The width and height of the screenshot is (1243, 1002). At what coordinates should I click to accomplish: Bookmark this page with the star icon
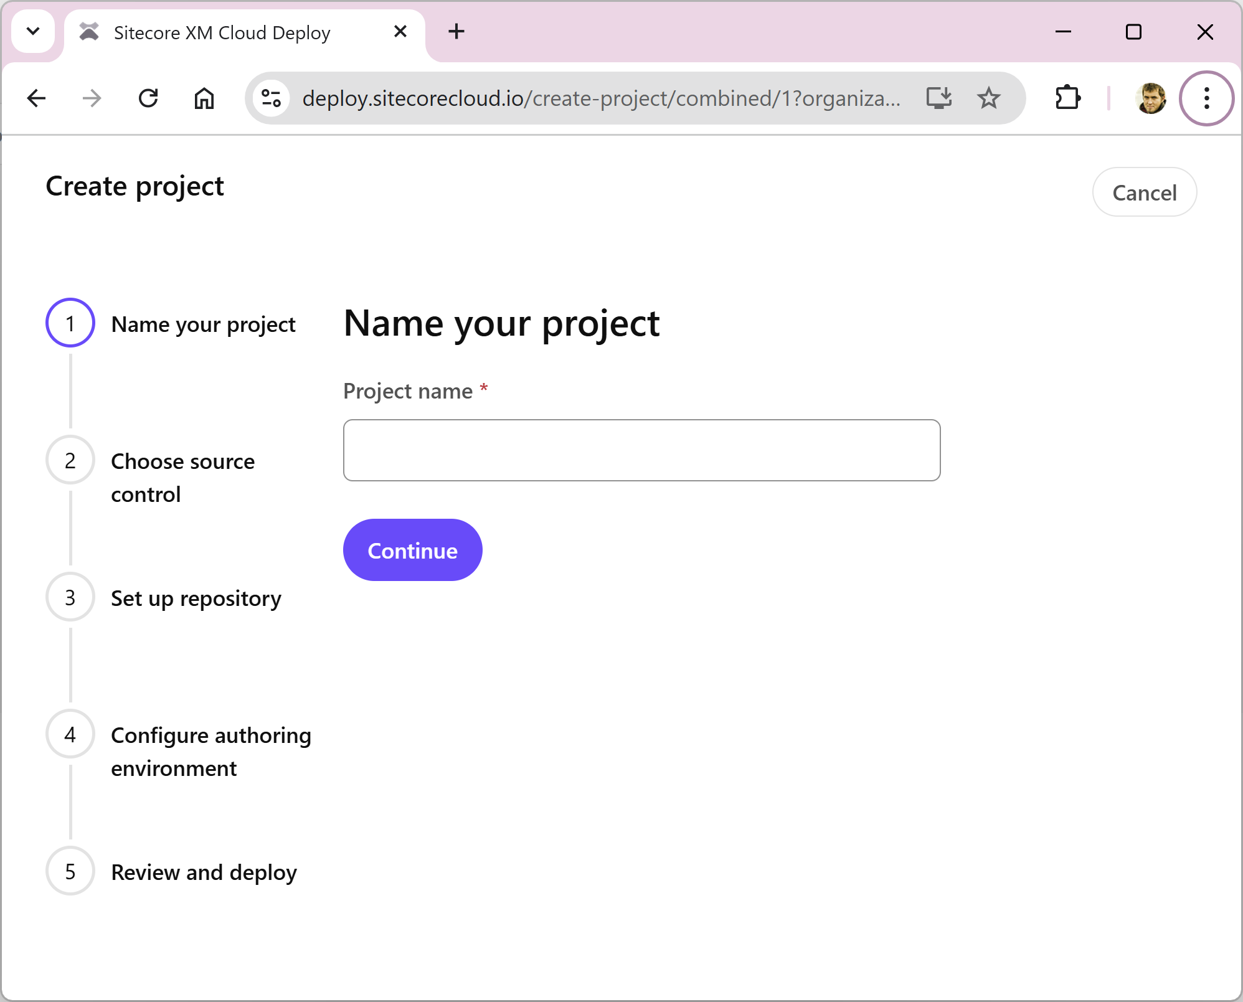click(x=988, y=98)
